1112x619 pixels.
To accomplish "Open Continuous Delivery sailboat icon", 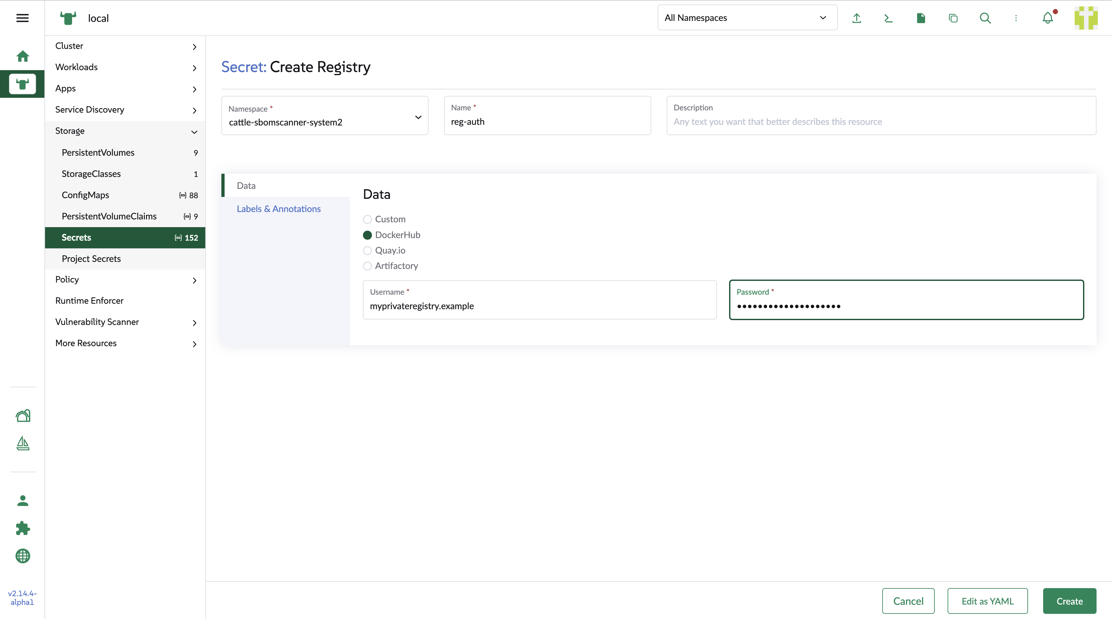I will tap(23, 443).
